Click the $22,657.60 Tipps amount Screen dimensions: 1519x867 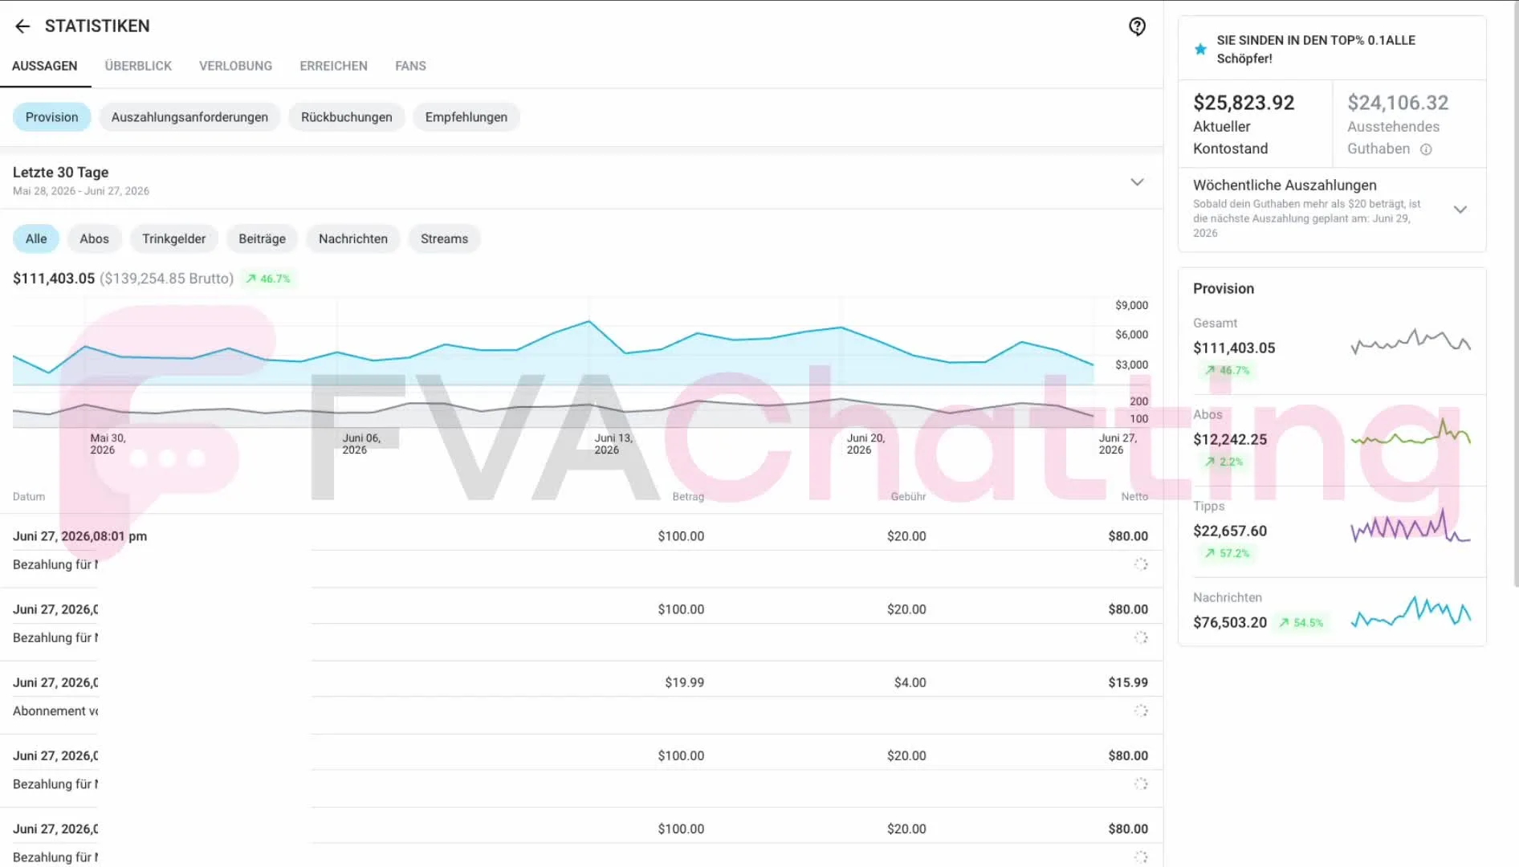pyautogui.click(x=1230, y=531)
